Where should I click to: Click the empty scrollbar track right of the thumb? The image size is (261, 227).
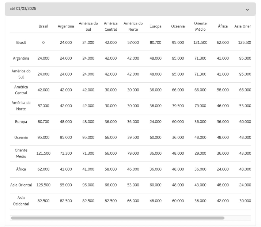point(237,218)
